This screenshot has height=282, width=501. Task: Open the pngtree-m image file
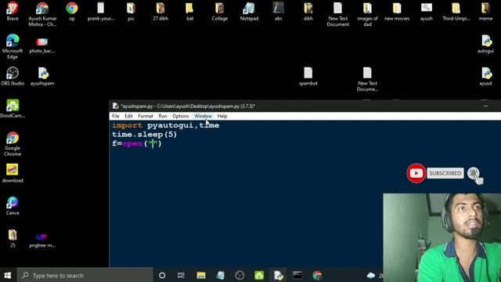[42, 240]
